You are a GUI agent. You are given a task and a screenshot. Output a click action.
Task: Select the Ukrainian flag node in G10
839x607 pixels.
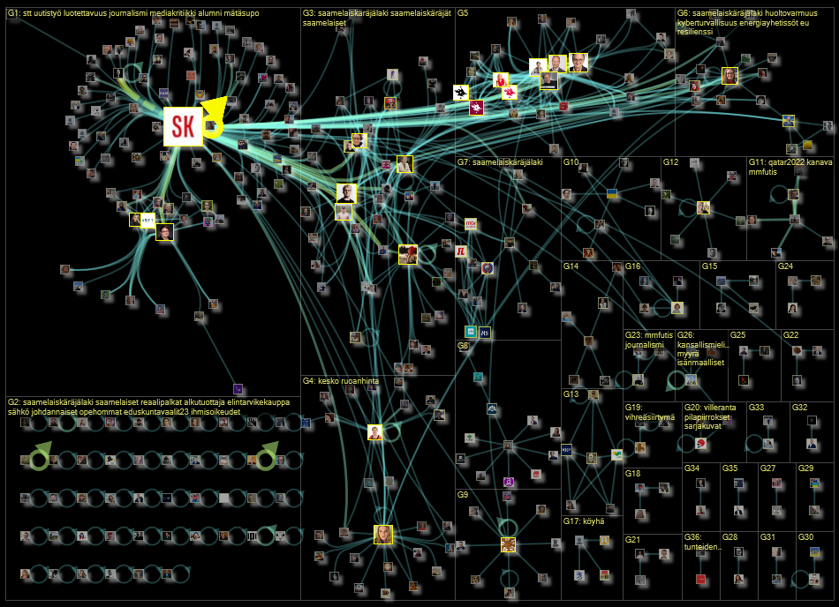point(612,194)
